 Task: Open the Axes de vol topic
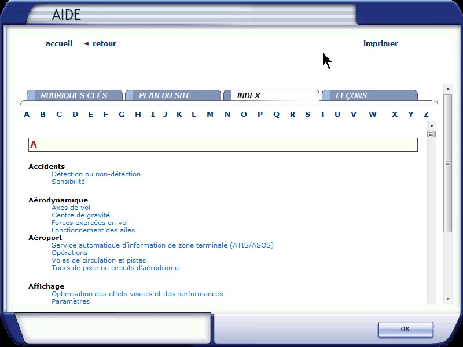click(71, 208)
